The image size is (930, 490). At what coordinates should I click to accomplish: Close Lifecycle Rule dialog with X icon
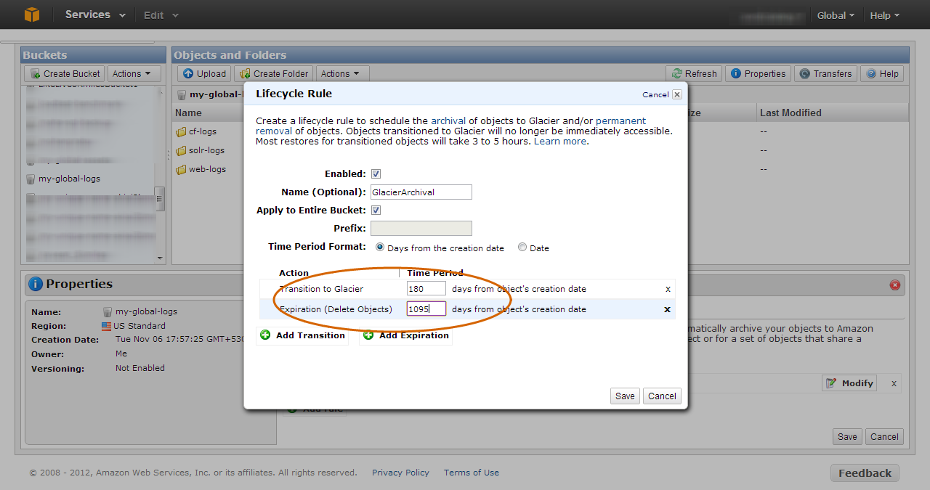pos(677,94)
